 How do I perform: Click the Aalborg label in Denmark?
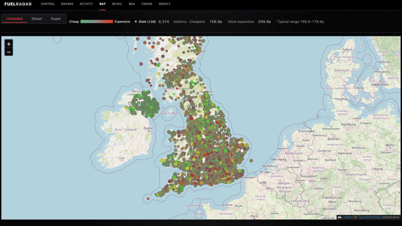pyautogui.click(x=347, y=49)
